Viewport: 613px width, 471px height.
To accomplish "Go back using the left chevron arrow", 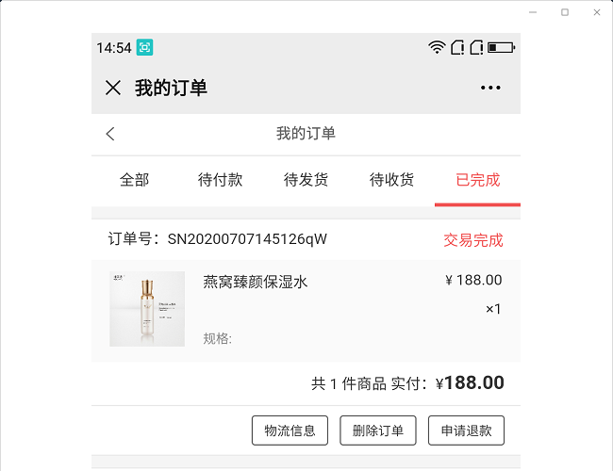I will click(x=110, y=134).
